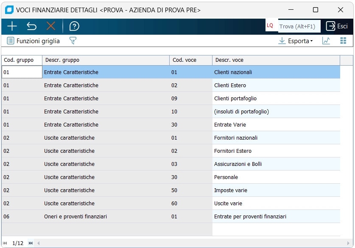The height and width of the screenshot is (248, 355).
Task: Click the Esci button
Action: (337, 26)
